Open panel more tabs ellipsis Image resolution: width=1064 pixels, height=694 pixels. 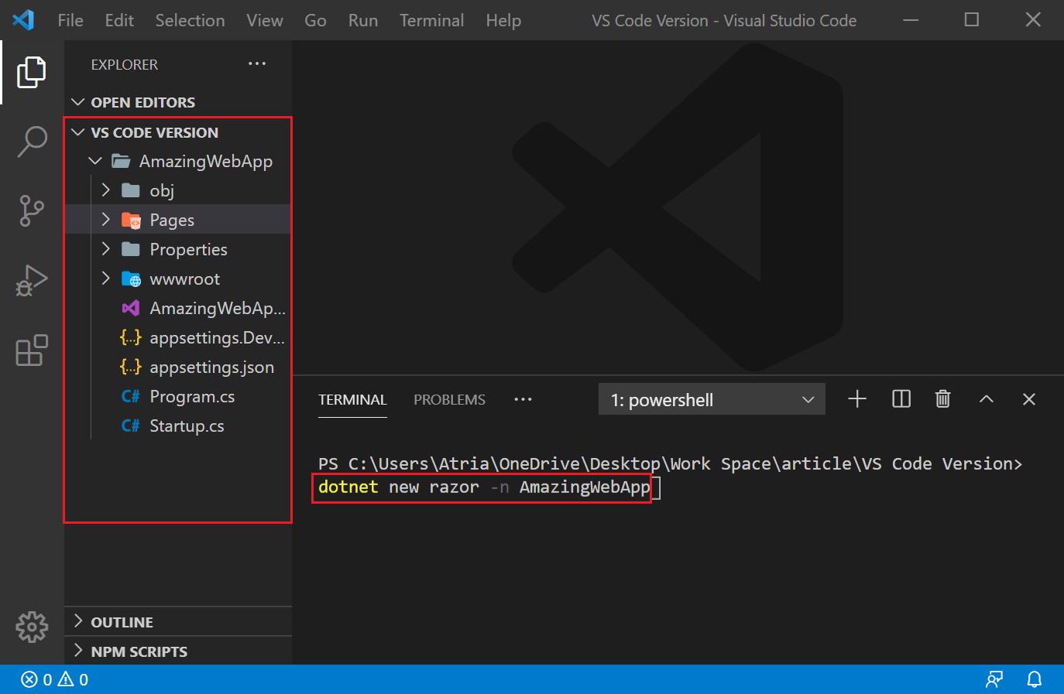point(523,399)
